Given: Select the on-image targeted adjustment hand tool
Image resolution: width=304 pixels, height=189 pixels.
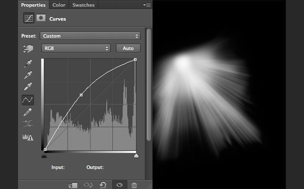Looking at the screenshot, I should (28, 48).
